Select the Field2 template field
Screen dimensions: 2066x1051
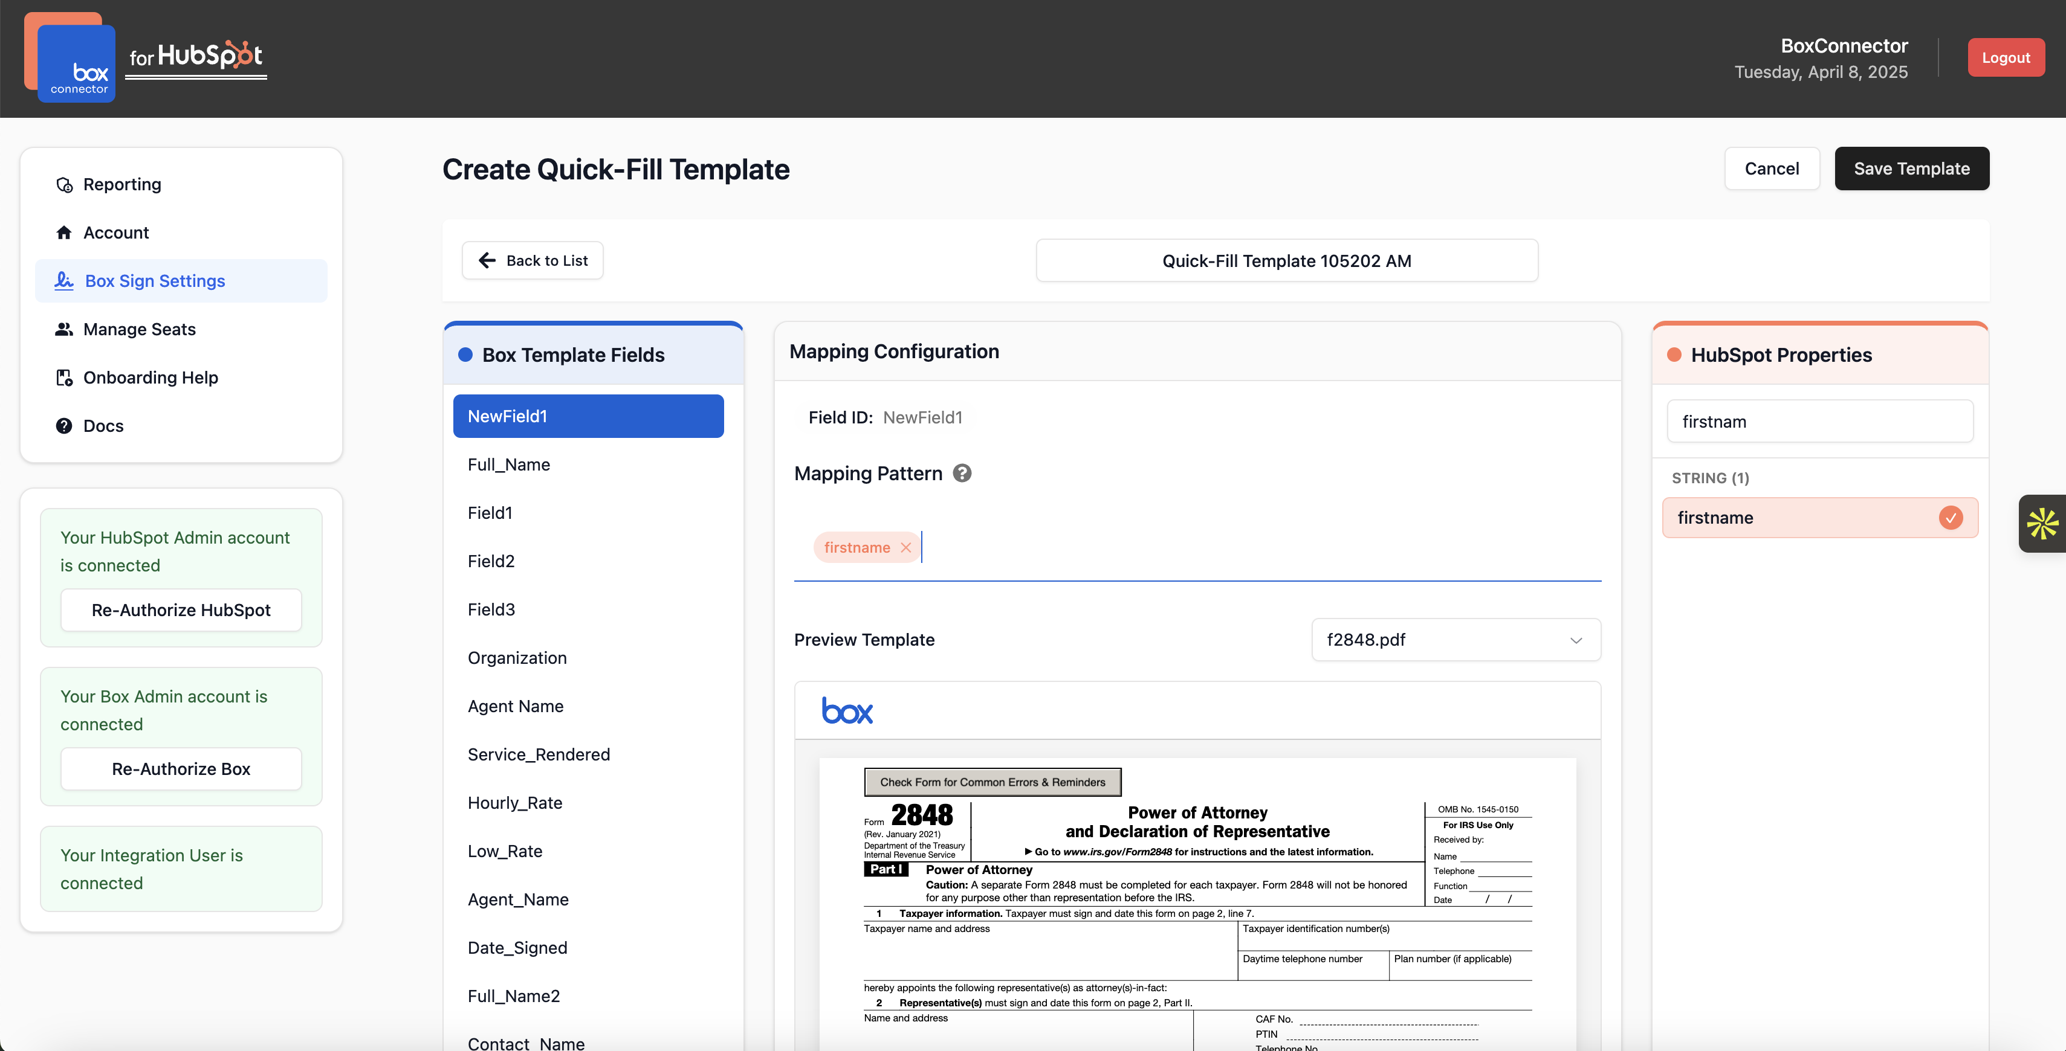(588, 561)
